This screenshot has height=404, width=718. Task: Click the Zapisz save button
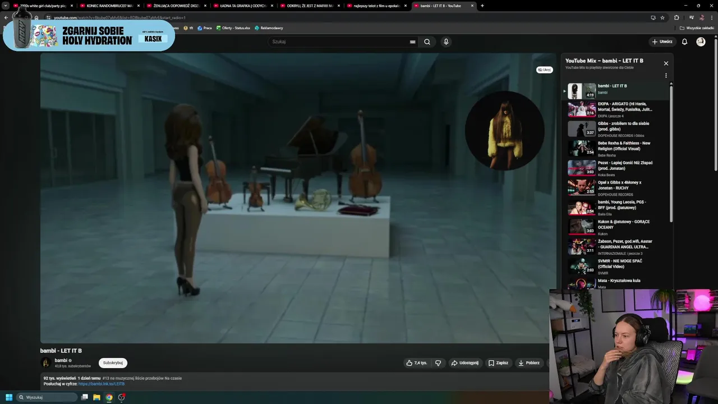tap(498, 363)
